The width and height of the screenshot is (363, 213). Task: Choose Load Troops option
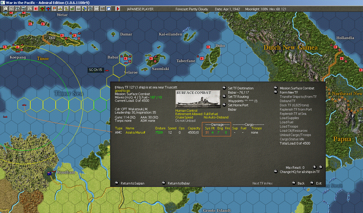289,126
